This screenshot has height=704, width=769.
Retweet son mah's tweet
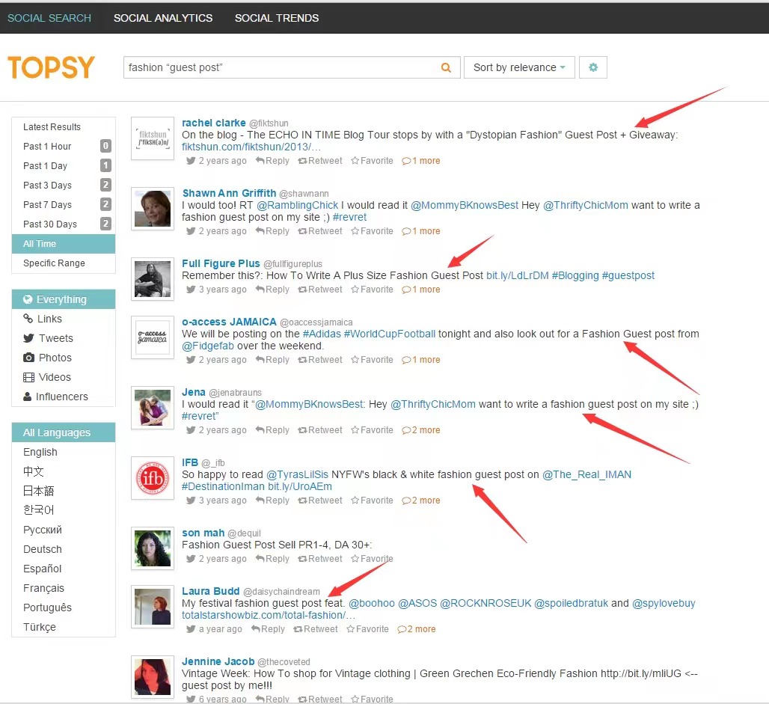(x=320, y=559)
